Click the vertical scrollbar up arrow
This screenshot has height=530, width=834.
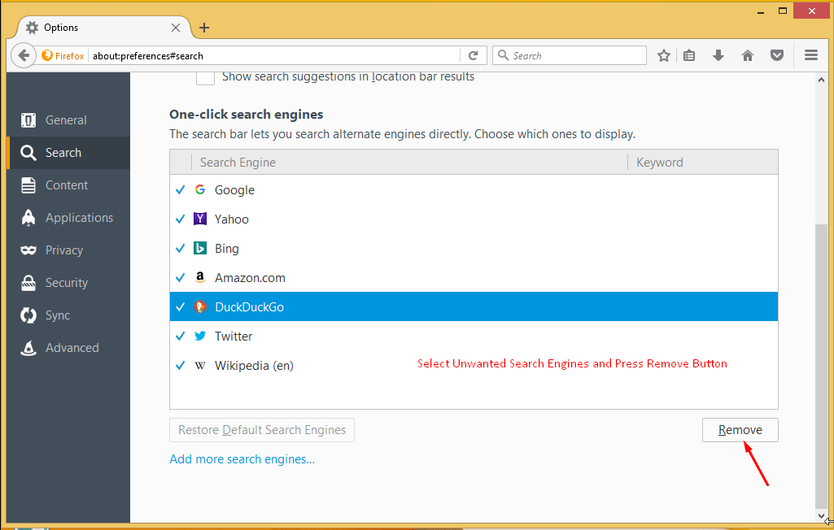point(821,80)
